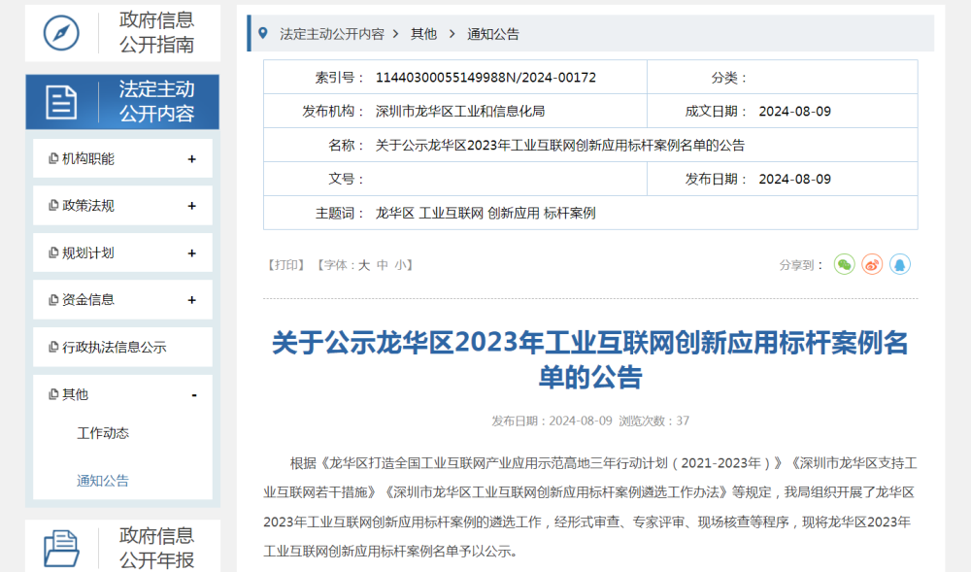Click 其他 in the breadcrumb path
Viewport: 971px width, 572px height.
click(423, 34)
